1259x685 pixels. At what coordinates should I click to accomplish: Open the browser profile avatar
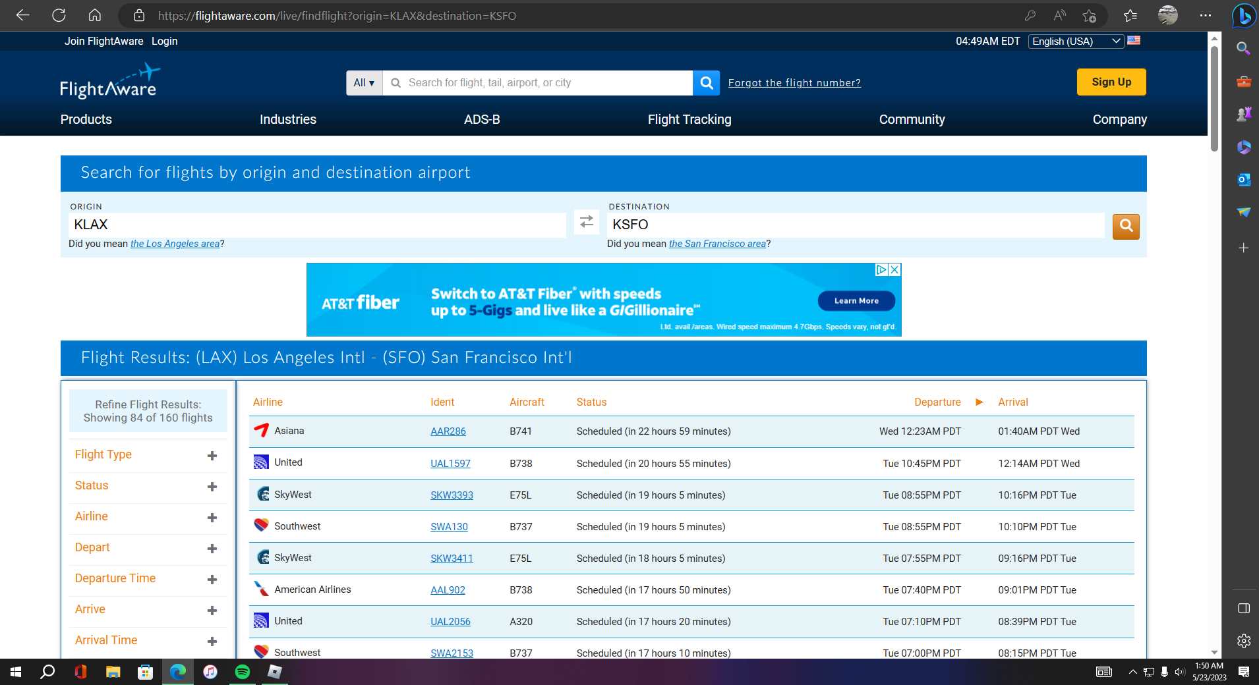[1167, 15]
